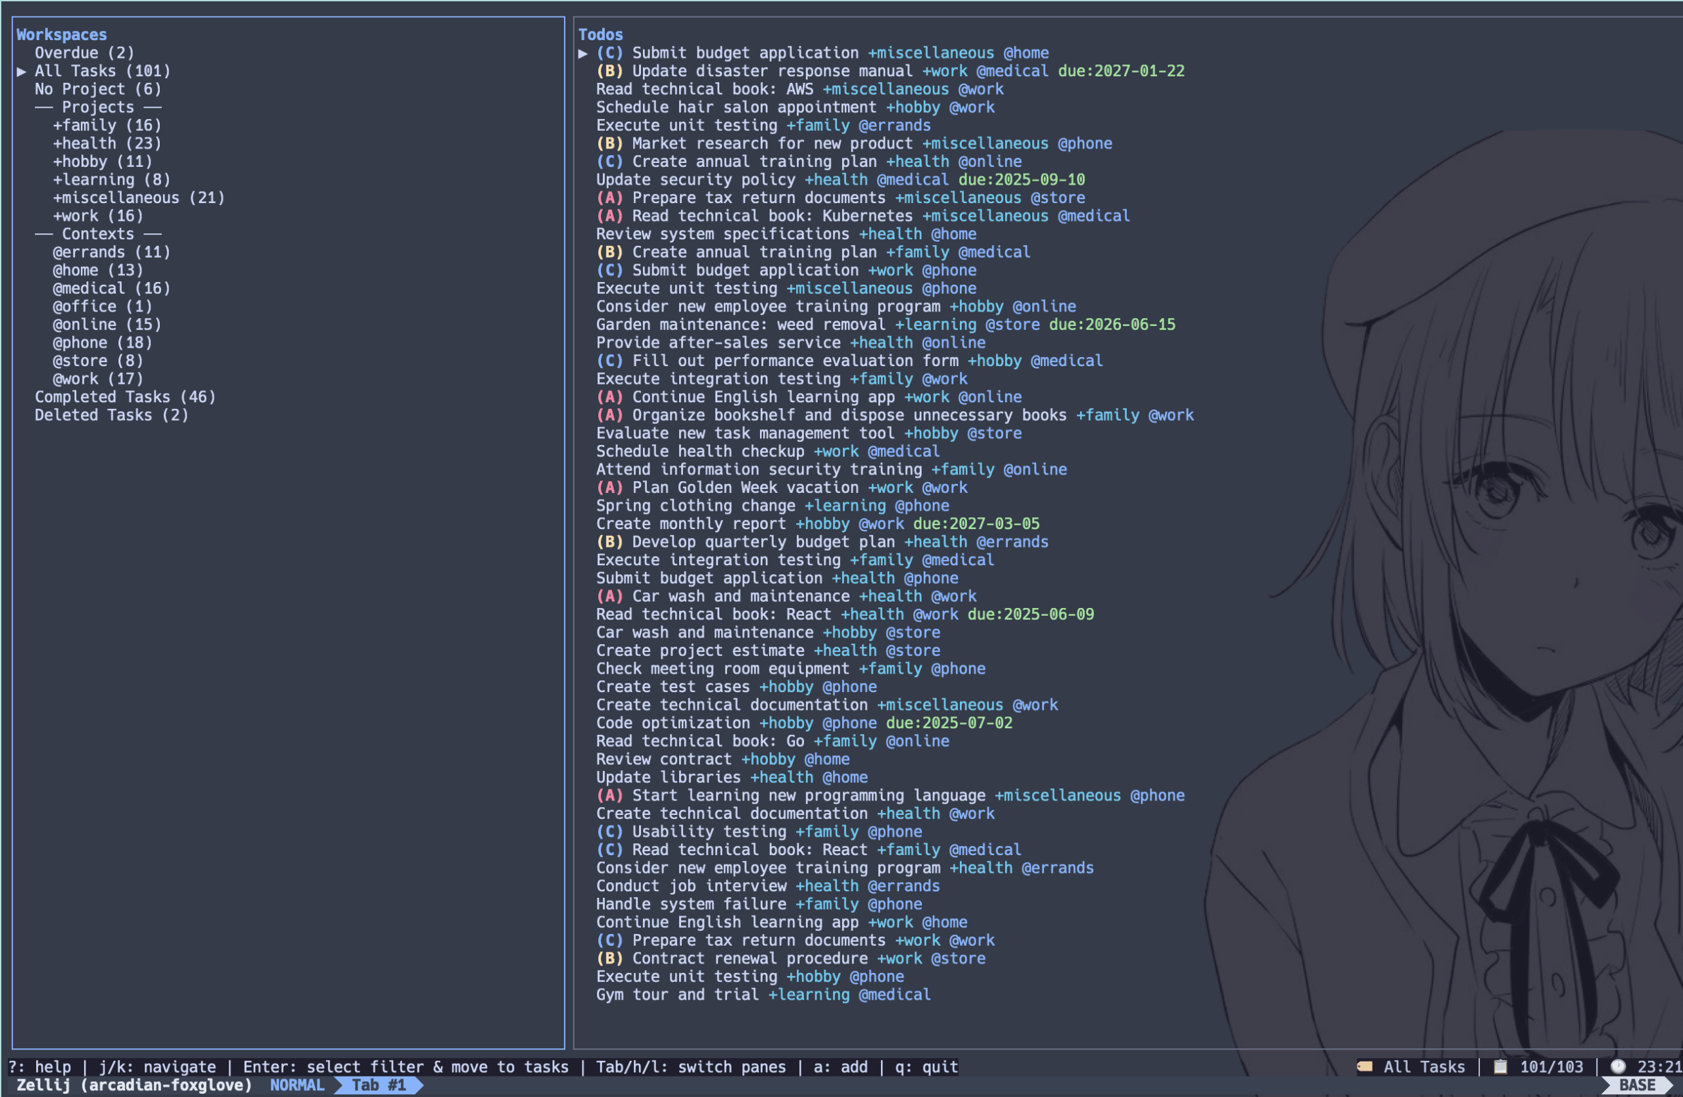Select the @office (1) context filter
Screen dimensions: 1683x1097
[102, 307]
